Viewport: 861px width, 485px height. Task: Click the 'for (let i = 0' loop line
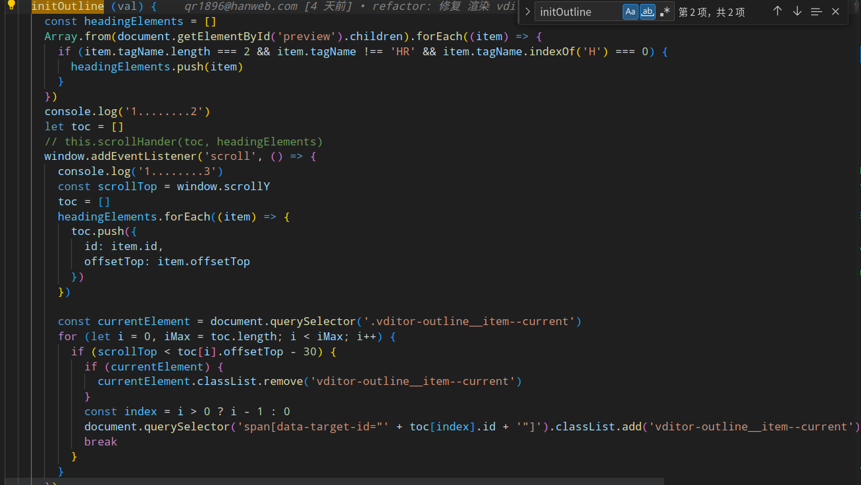[226, 336]
